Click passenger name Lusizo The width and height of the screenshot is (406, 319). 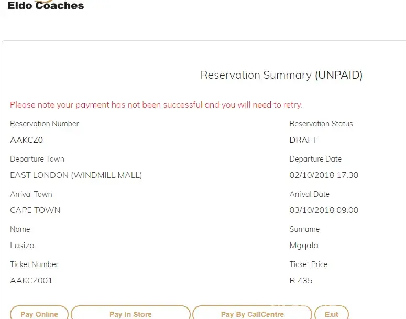(x=22, y=246)
